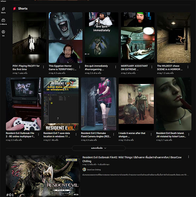Play the Mortuary Assistant short thumbnail
The height and width of the screenshot is (197, 196).
[138, 37]
